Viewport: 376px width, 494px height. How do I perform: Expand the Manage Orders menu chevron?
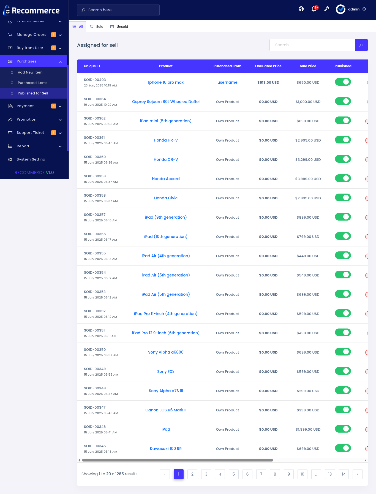[x=60, y=35]
